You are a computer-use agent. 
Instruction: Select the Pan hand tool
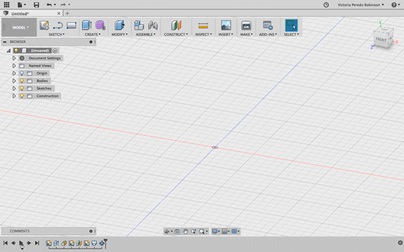tap(185, 231)
